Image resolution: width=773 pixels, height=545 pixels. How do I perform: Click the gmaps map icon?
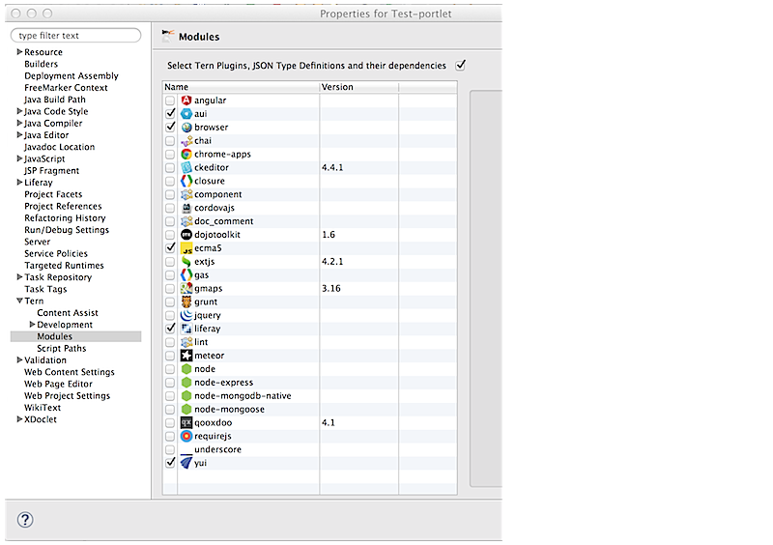(186, 288)
